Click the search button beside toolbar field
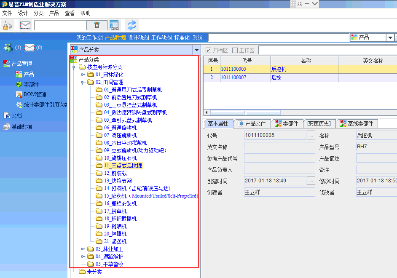 coord(97,25)
